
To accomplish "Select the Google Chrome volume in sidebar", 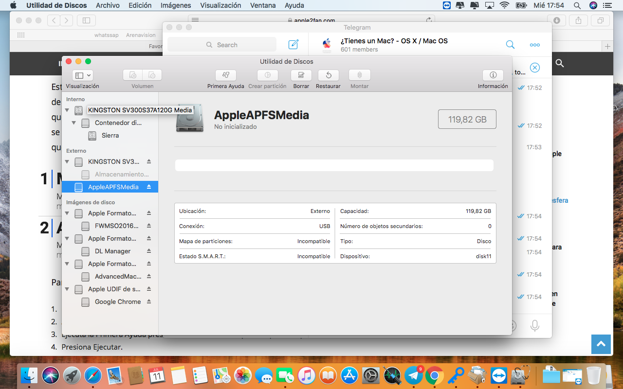I will tap(110, 301).
